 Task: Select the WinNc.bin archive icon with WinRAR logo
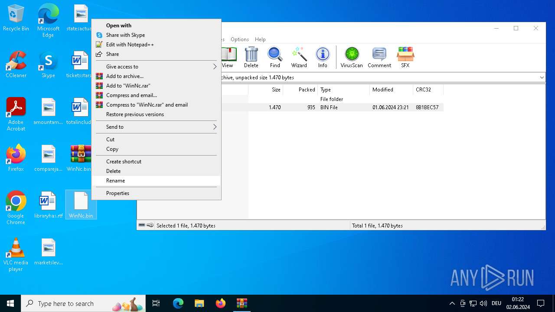[x=81, y=158]
